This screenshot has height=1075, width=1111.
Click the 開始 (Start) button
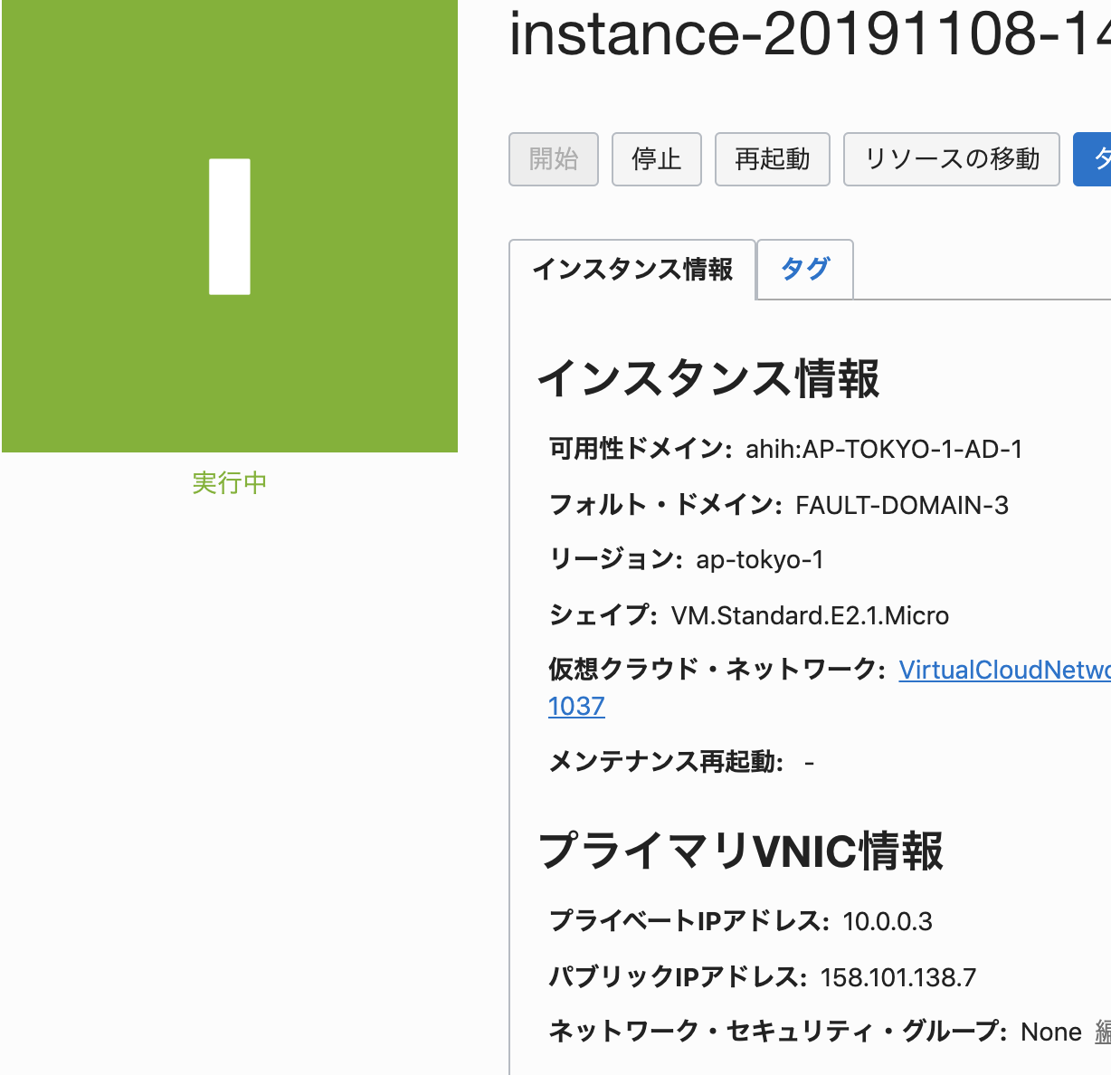[554, 159]
